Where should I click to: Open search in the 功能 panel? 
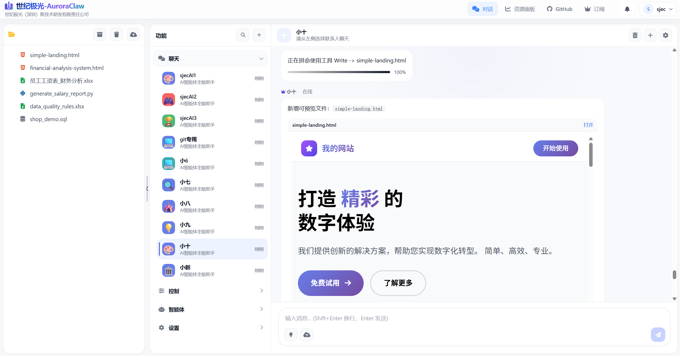point(243,35)
